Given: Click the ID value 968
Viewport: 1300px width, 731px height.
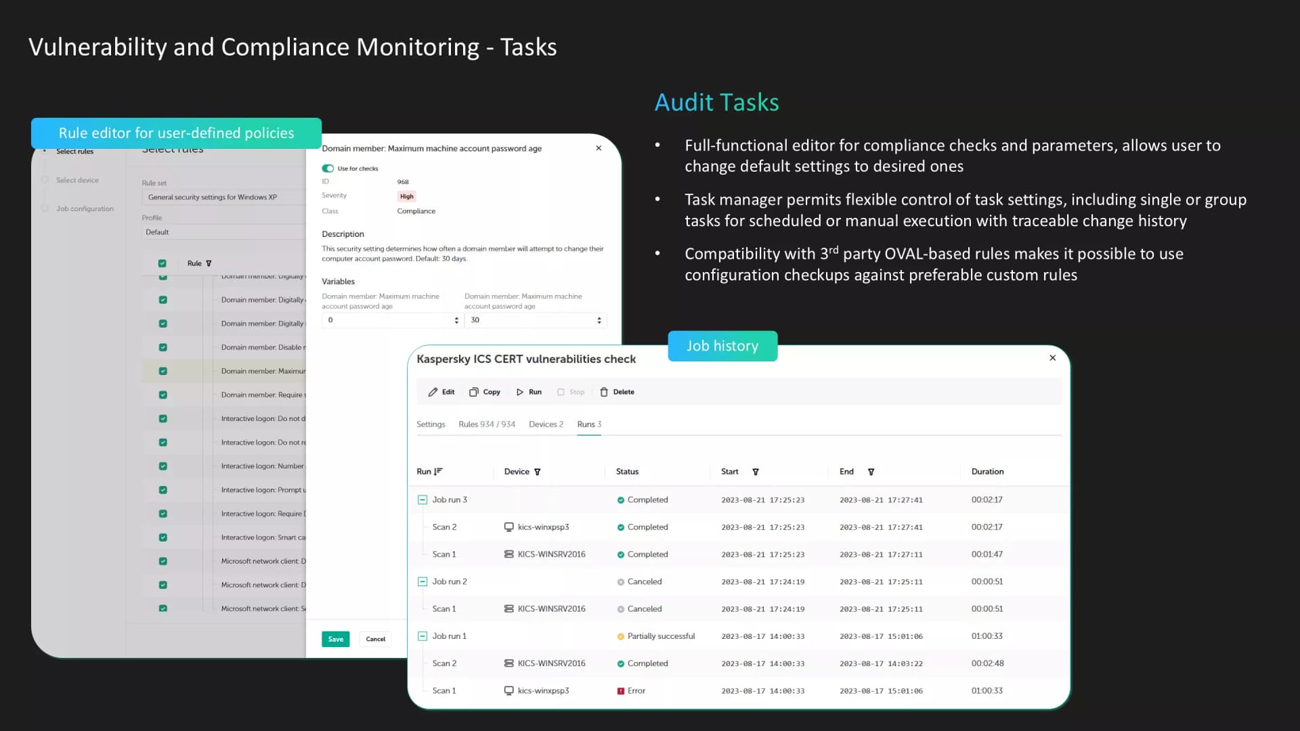Looking at the screenshot, I should (403, 182).
